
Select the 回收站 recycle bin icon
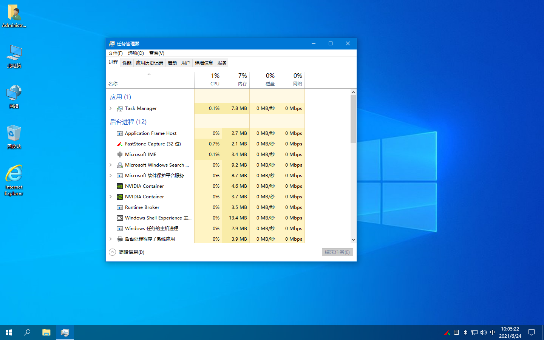14,137
